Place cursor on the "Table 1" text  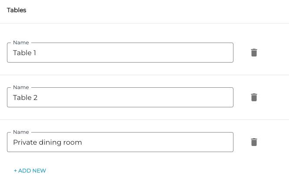tap(25, 53)
